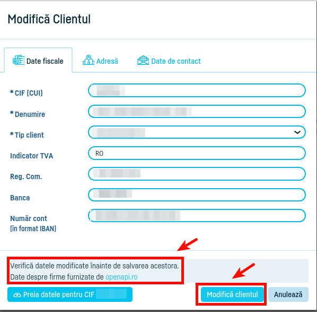Click the cloud download icon on Preia datele
Viewport: 317px width, 312px height.
coord(17,295)
